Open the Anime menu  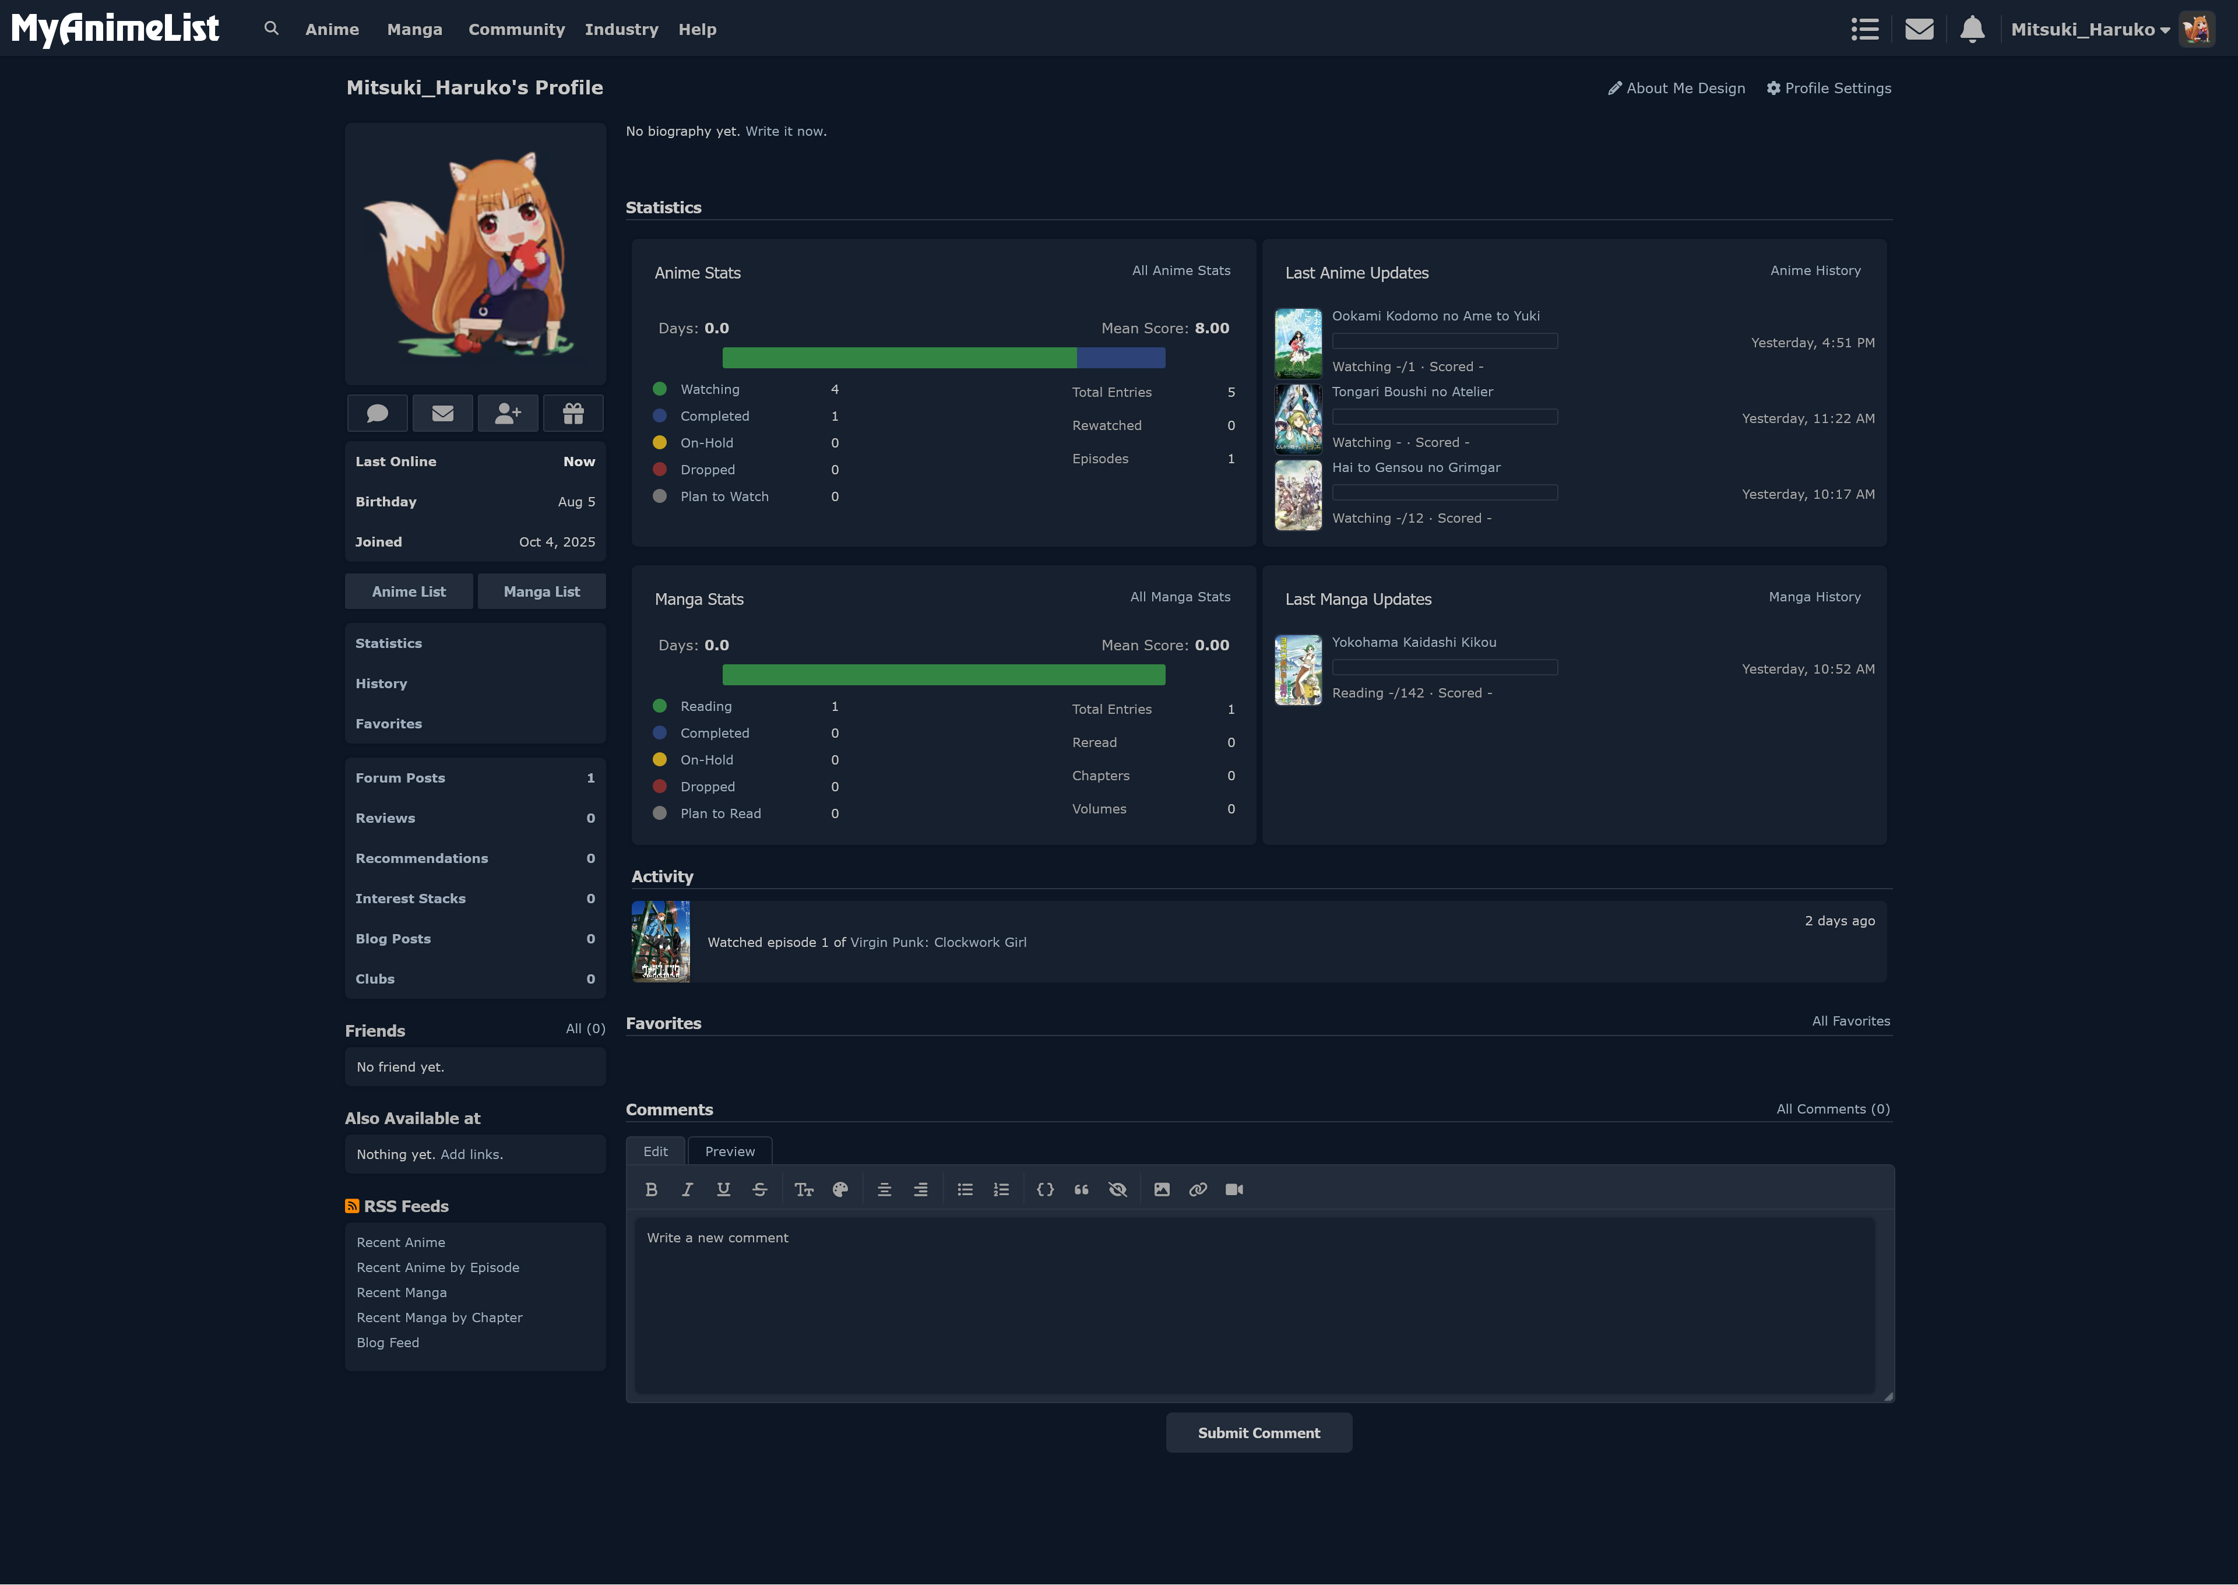pyautogui.click(x=332, y=29)
